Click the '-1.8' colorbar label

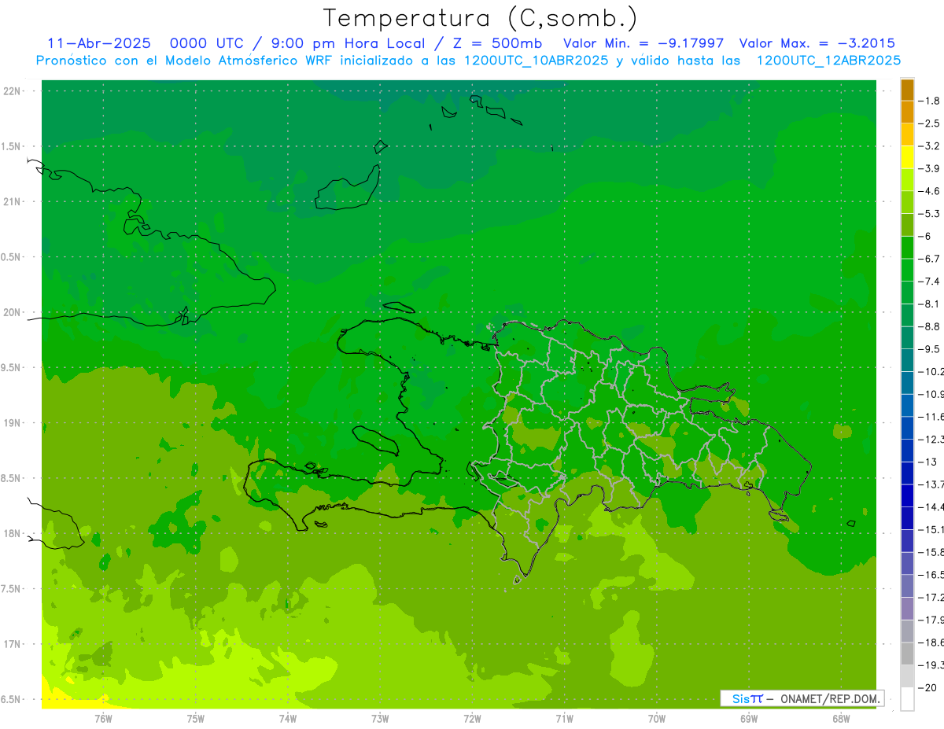coord(931,101)
